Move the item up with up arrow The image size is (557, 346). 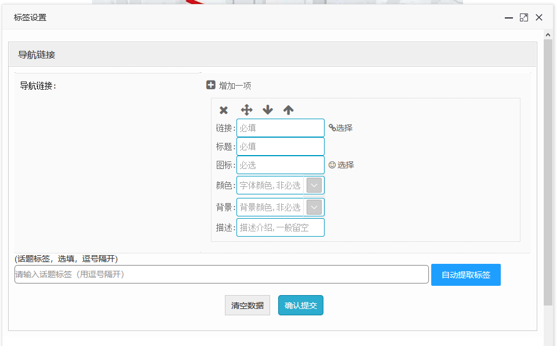click(288, 110)
